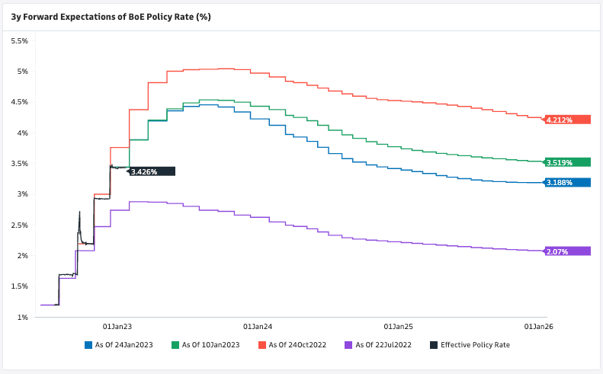
Task: Hide the As Of 24Oct2022 series label
Action: pyautogui.click(x=297, y=345)
